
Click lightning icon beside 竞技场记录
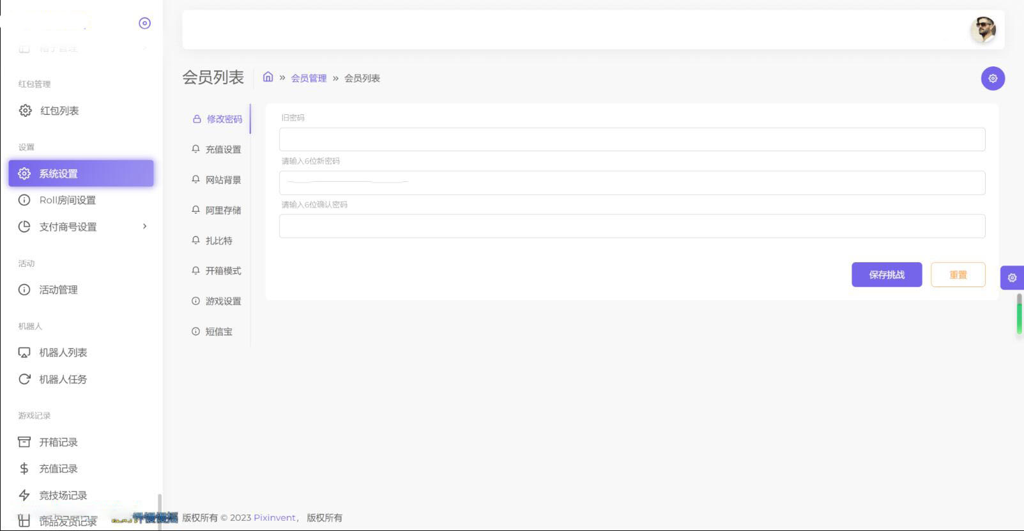coord(24,495)
